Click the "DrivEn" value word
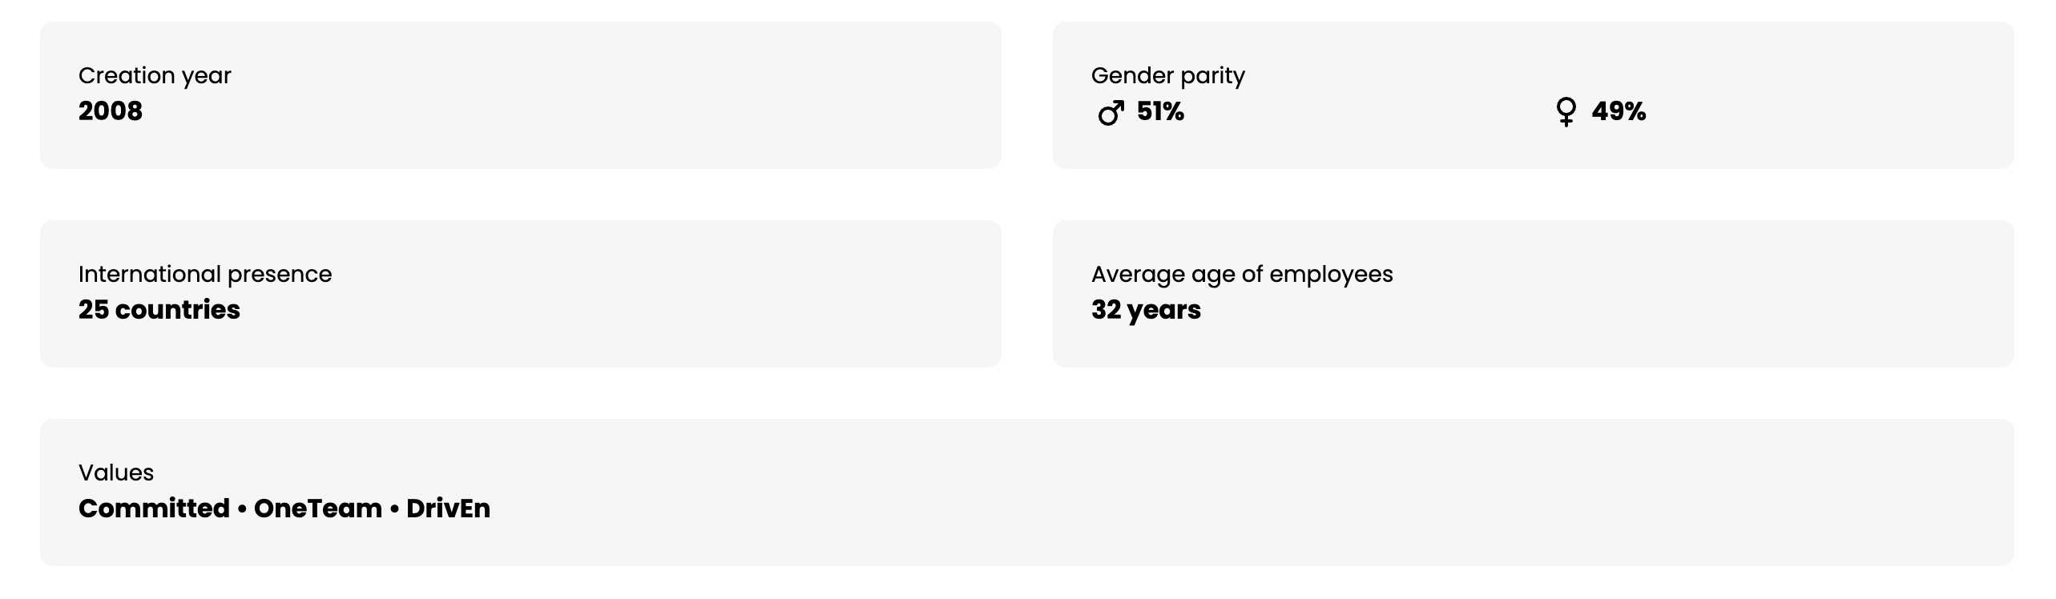The width and height of the screenshot is (2056, 599). [x=448, y=509]
